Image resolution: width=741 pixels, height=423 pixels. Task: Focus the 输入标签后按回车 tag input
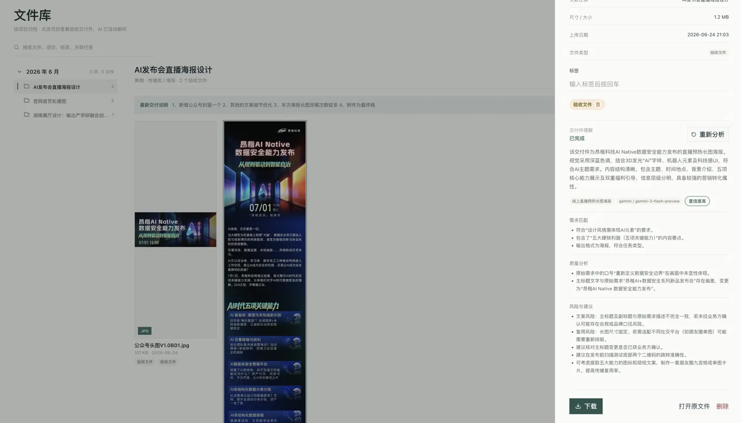(649, 84)
